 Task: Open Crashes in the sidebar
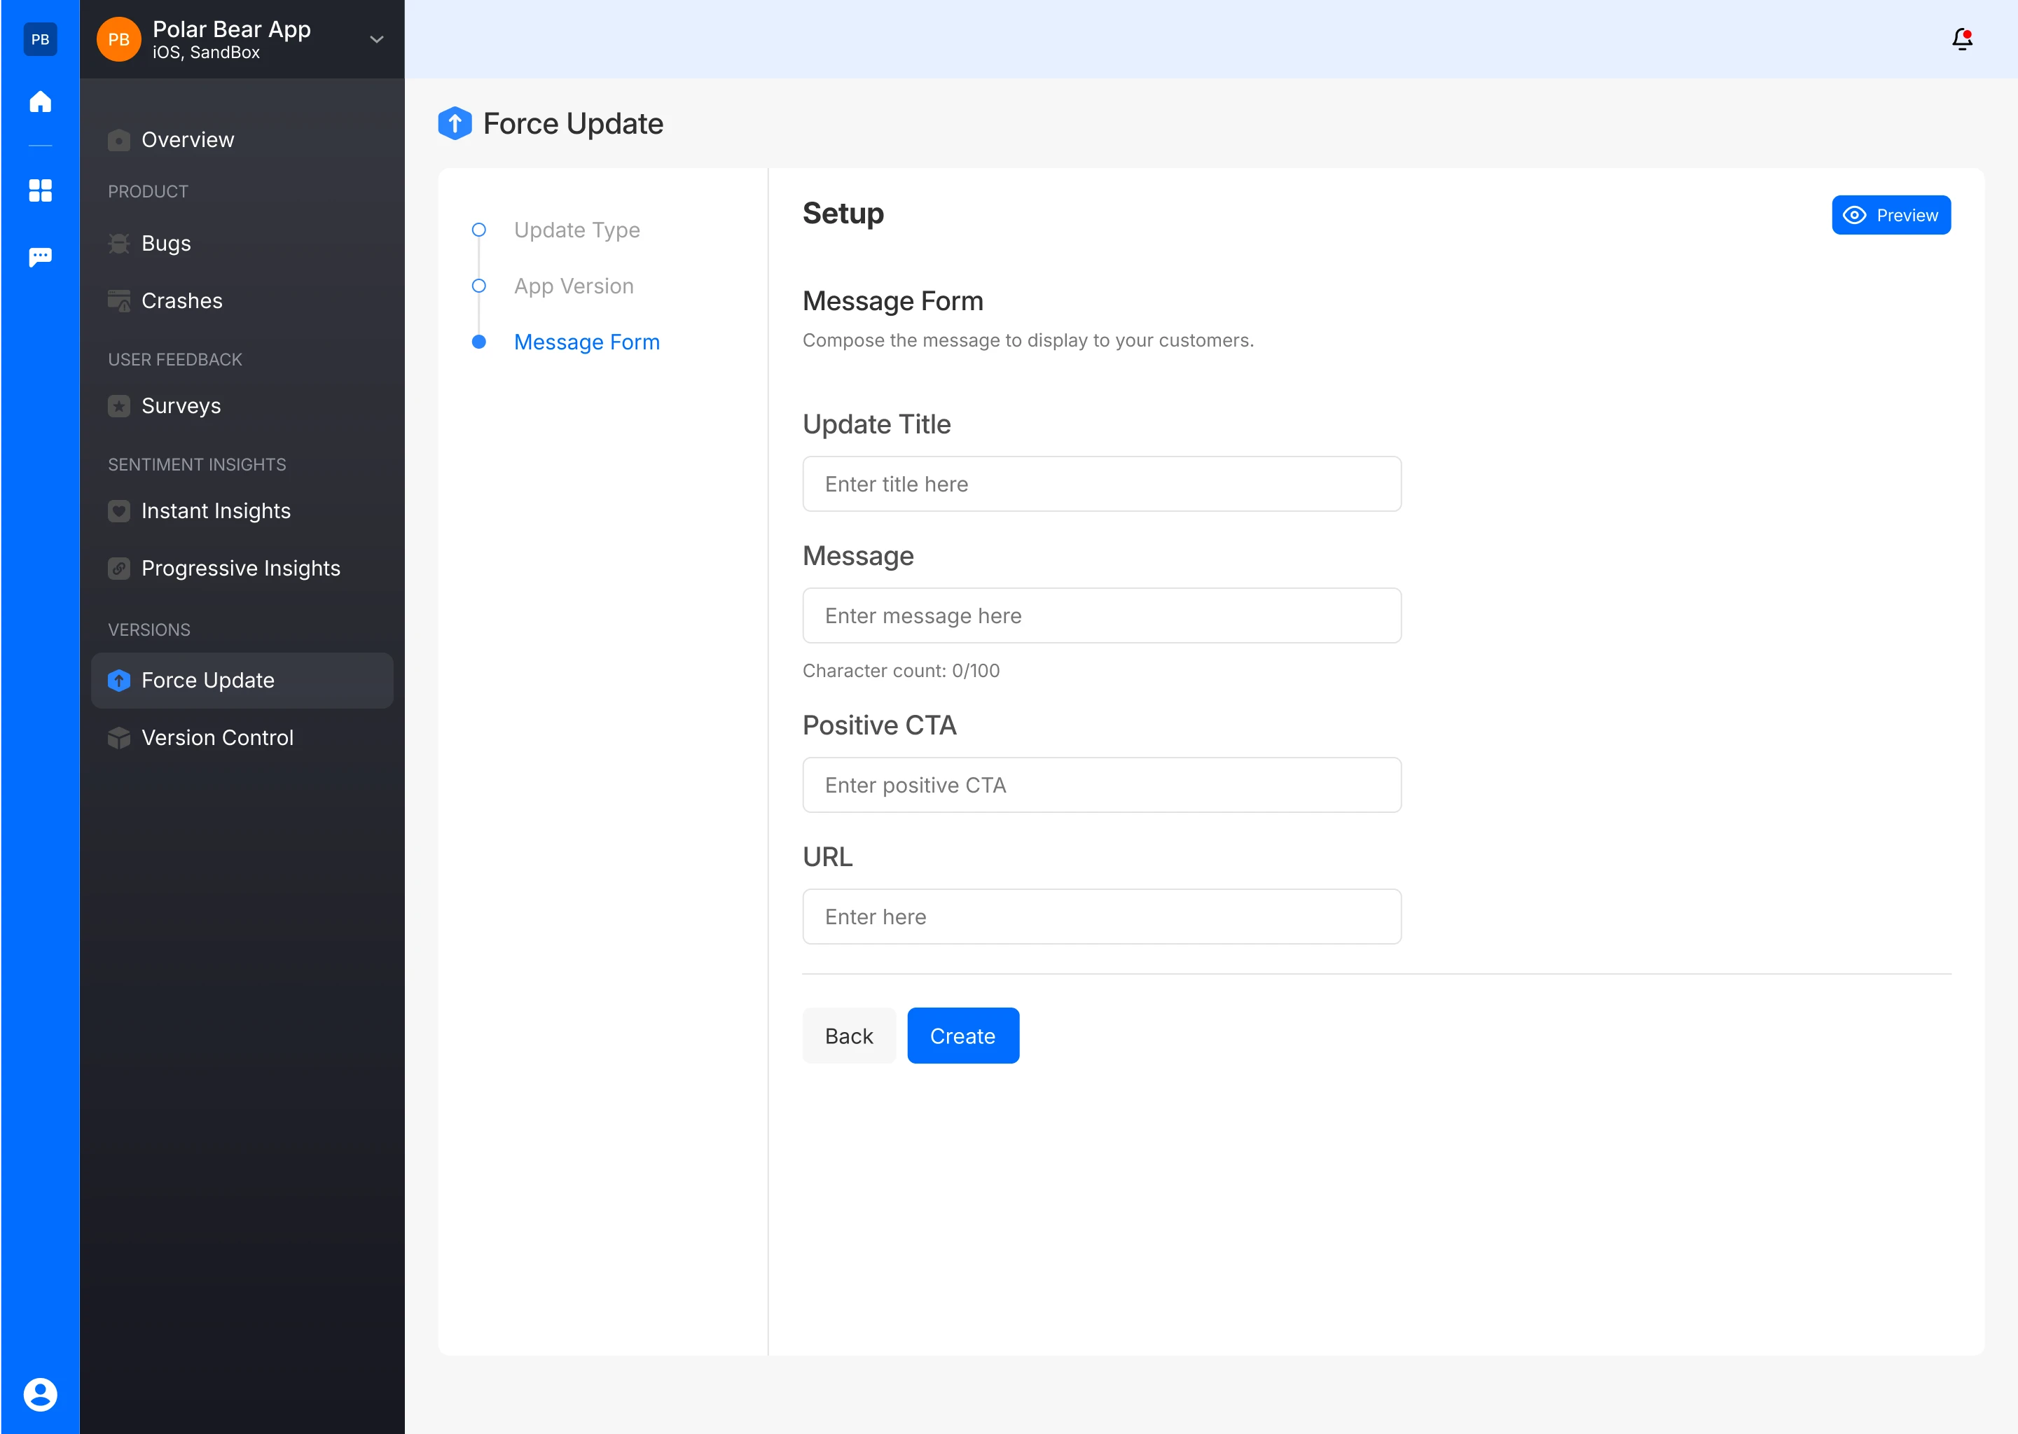tap(182, 300)
